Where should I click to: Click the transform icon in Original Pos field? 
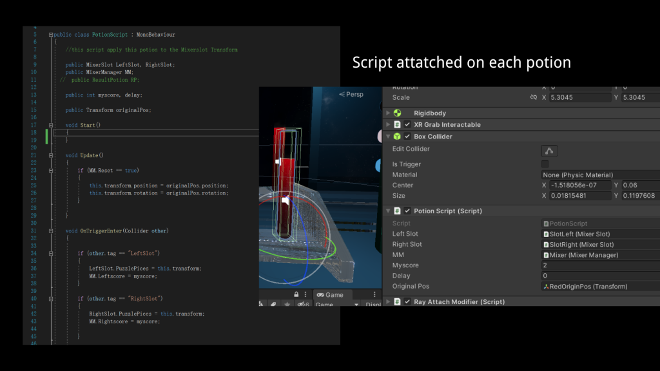coord(546,287)
